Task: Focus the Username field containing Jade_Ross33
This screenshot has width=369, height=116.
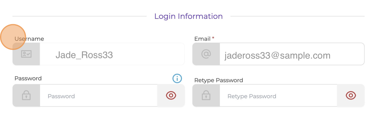Action: tap(112, 54)
